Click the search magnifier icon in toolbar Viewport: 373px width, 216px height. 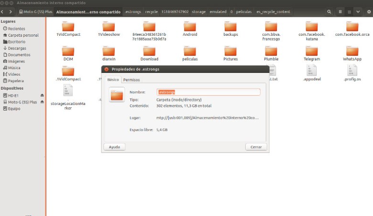click(329, 11)
